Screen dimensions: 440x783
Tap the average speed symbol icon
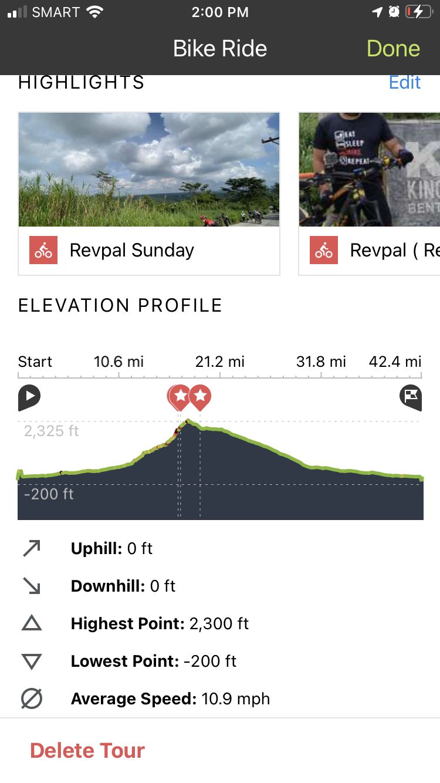click(x=32, y=699)
